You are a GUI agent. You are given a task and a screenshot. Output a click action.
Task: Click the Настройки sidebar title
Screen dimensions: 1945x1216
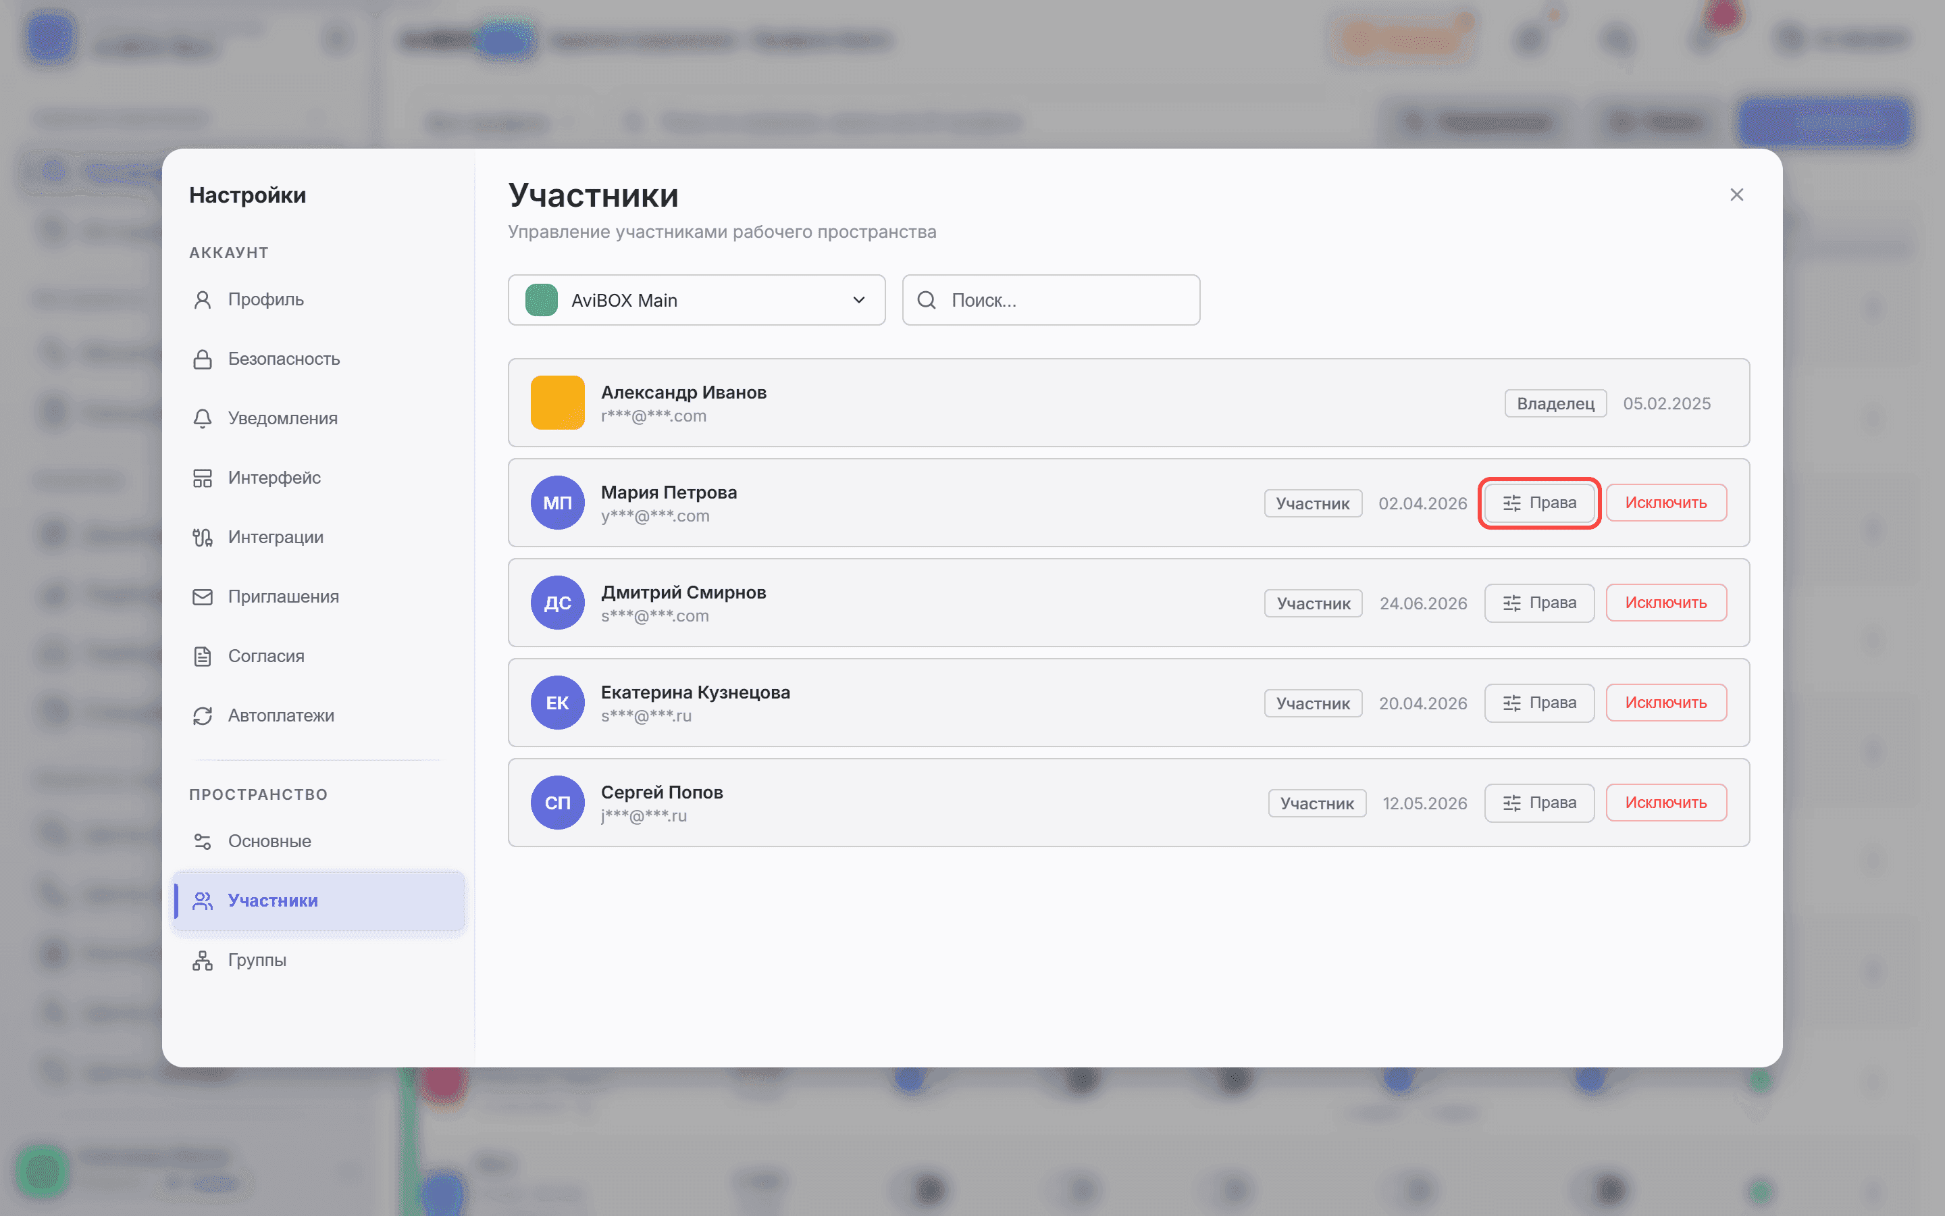pyautogui.click(x=248, y=195)
